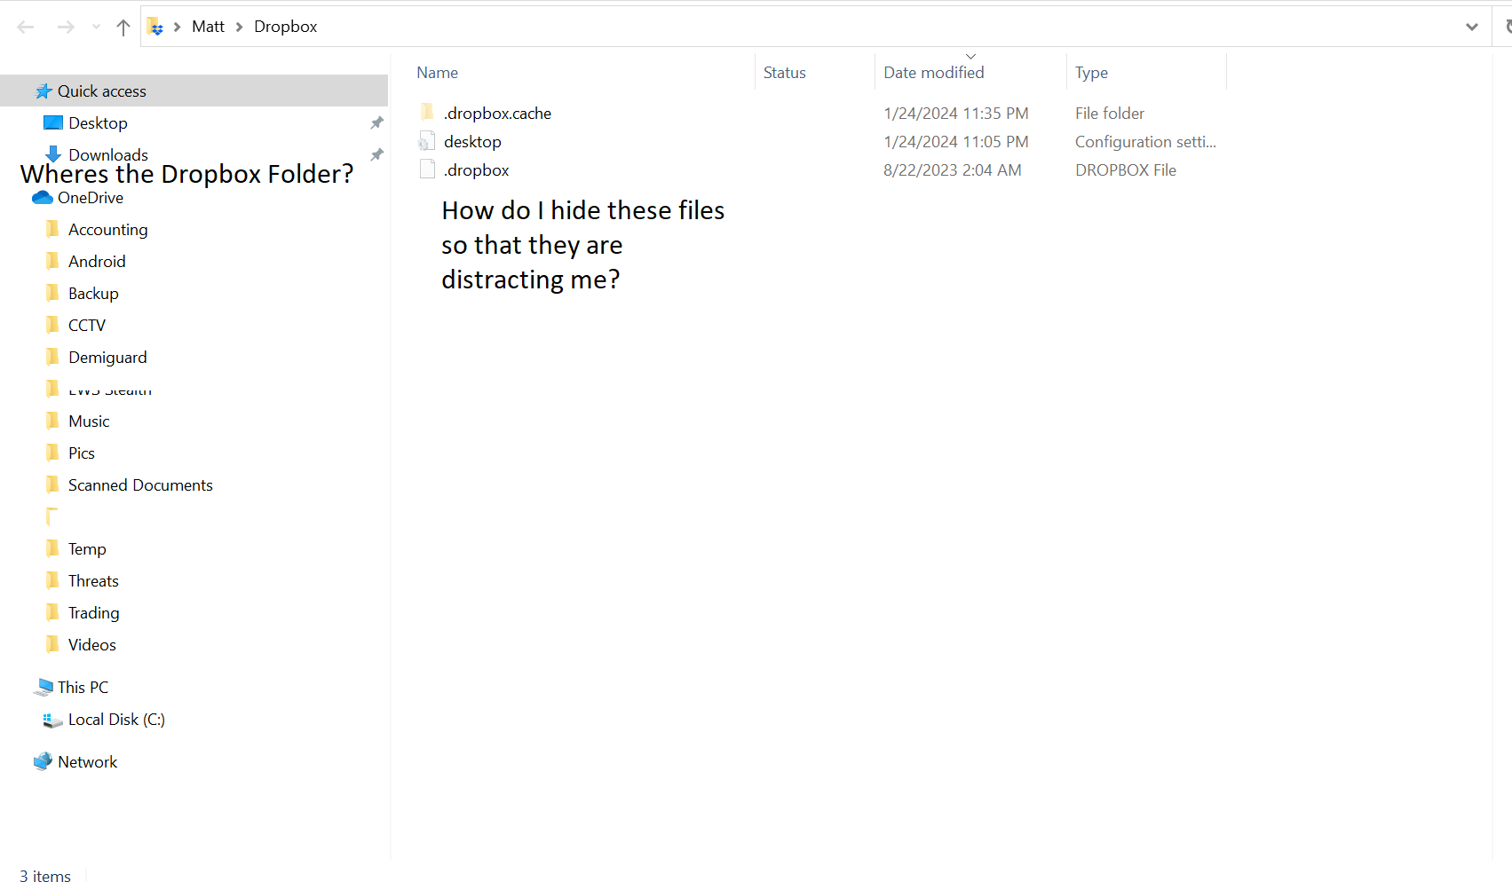Expand the Matt breadcrumb chevron
The height and width of the screenshot is (882, 1512).
(x=238, y=27)
